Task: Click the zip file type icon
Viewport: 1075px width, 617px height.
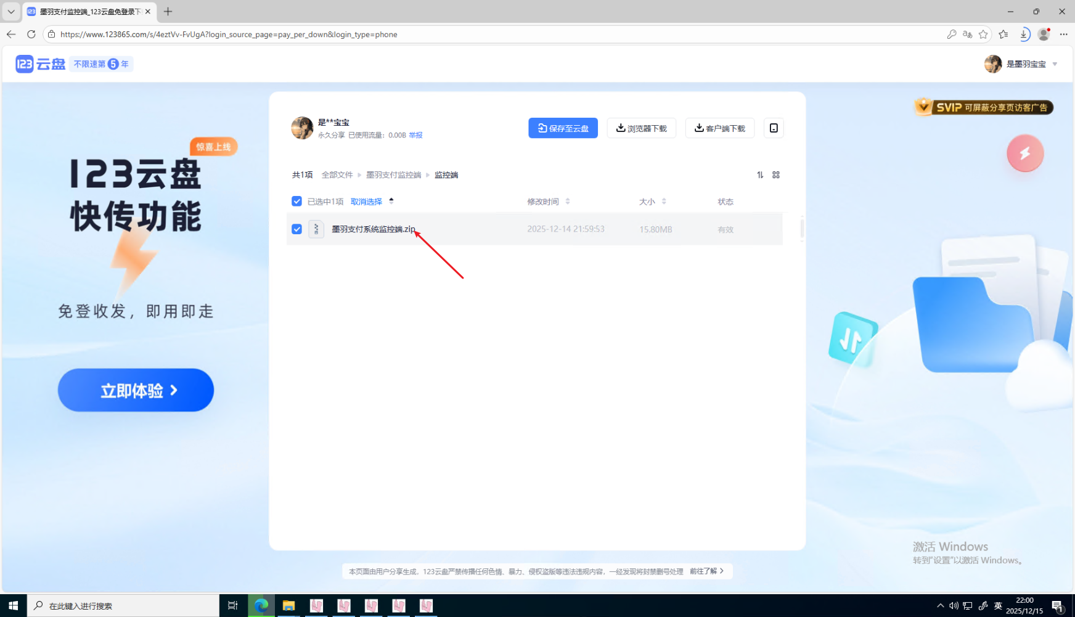Action: [x=316, y=229]
